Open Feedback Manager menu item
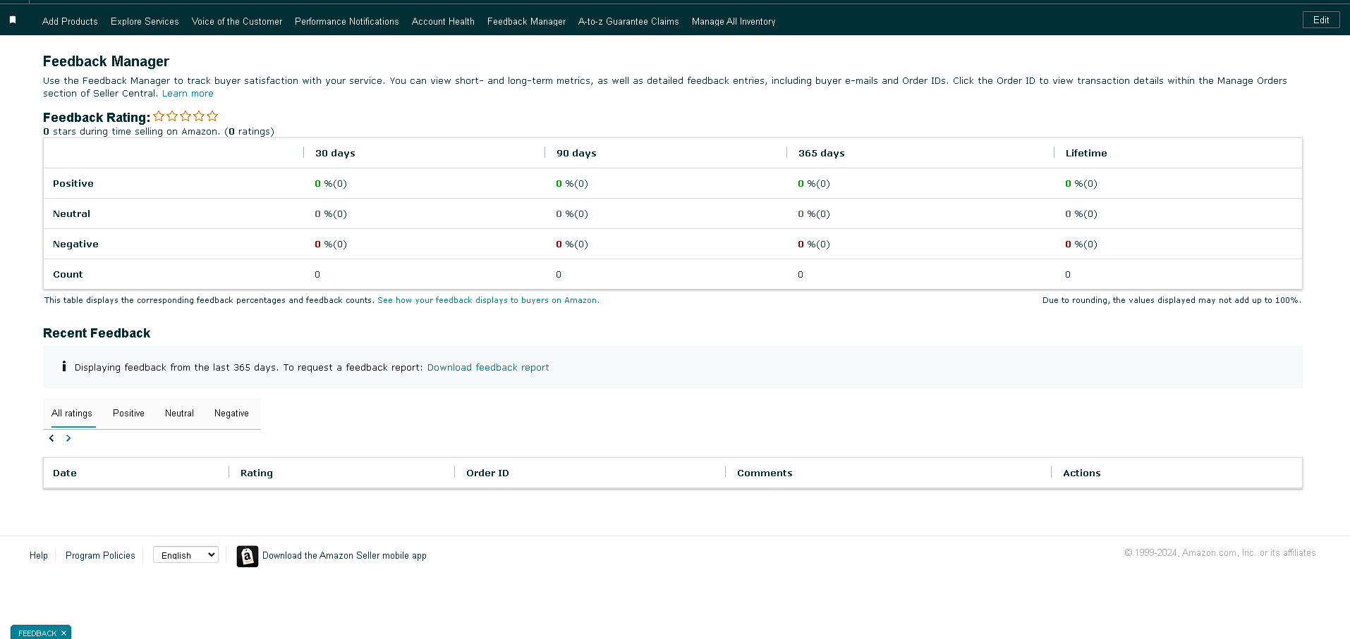This screenshot has height=639, width=1350. click(526, 21)
